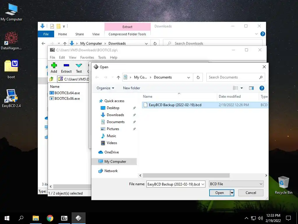Open the Windows Start menu
This screenshot has height=224, width=298.
coord(7,218)
